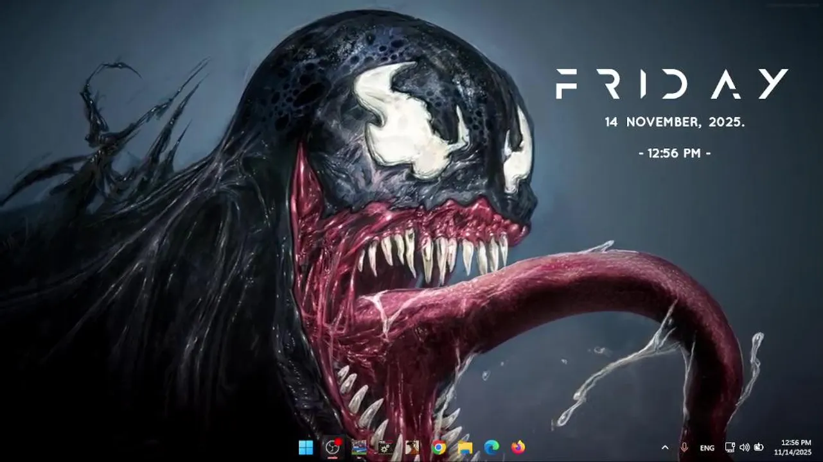Open the Windows Start menu
Screen dimensions: 823x462
(306, 447)
